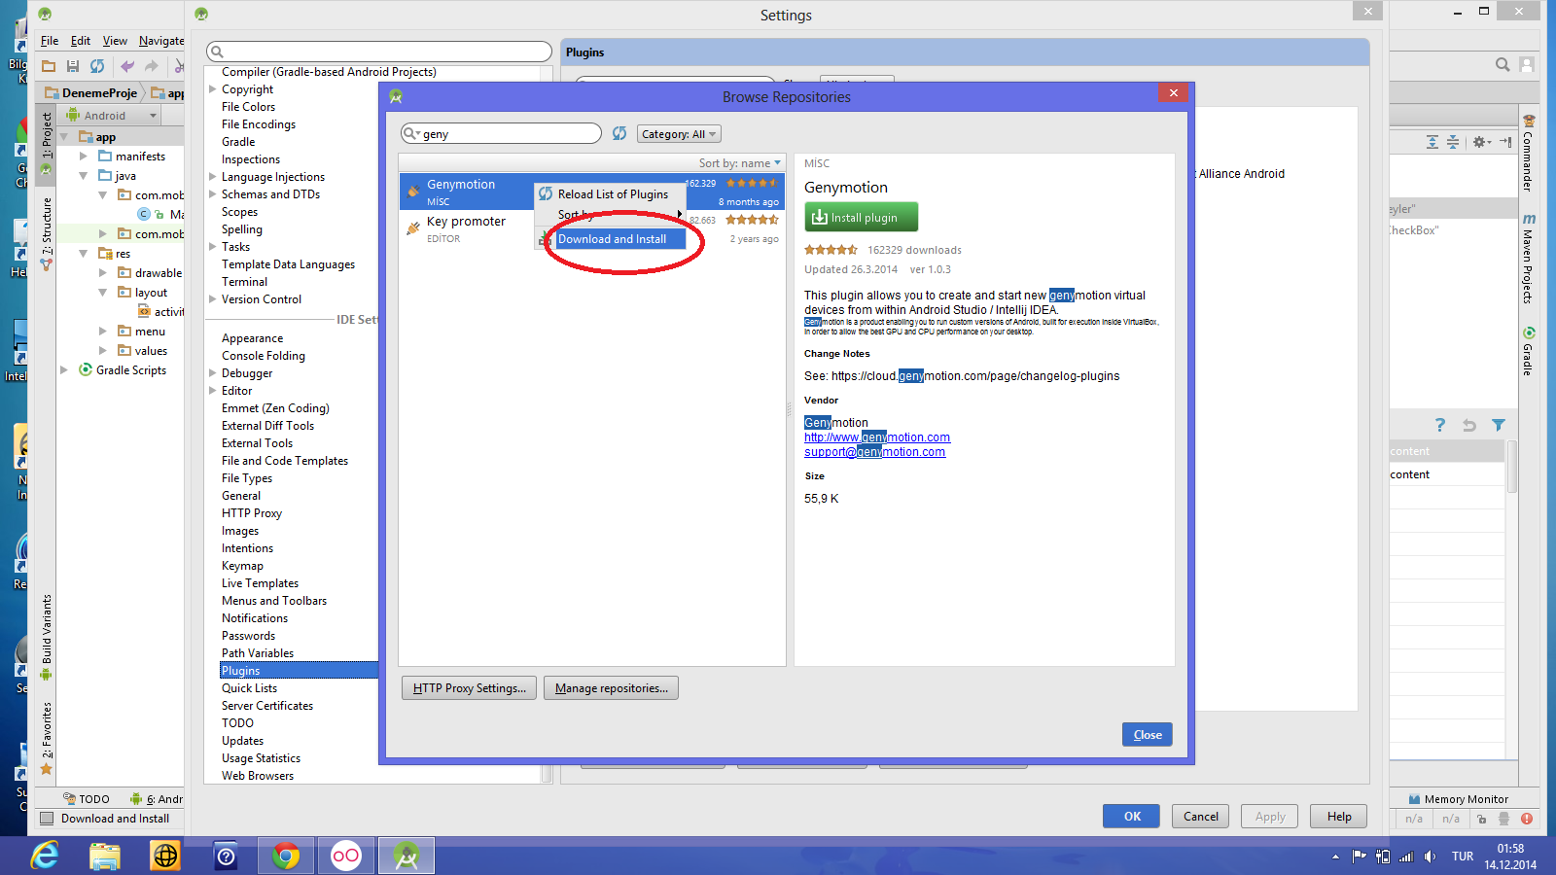This screenshot has width=1556, height=875.
Task: Click the blue question mark help icon
Action: click(x=1440, y=425)
